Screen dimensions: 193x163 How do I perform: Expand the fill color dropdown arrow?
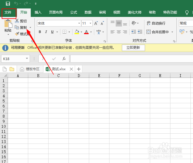point(81,32)
